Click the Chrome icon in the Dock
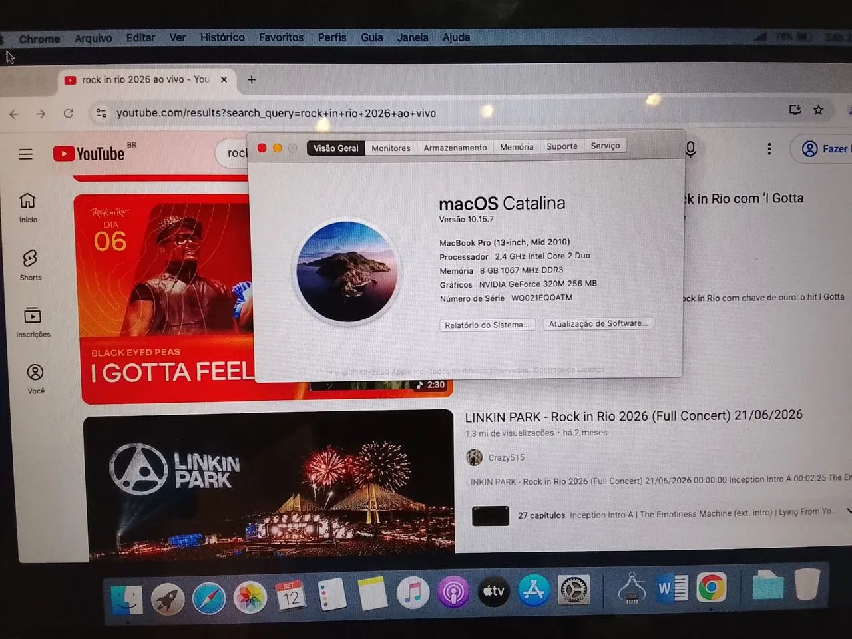 pyautogui.click(x=711, y=588)
